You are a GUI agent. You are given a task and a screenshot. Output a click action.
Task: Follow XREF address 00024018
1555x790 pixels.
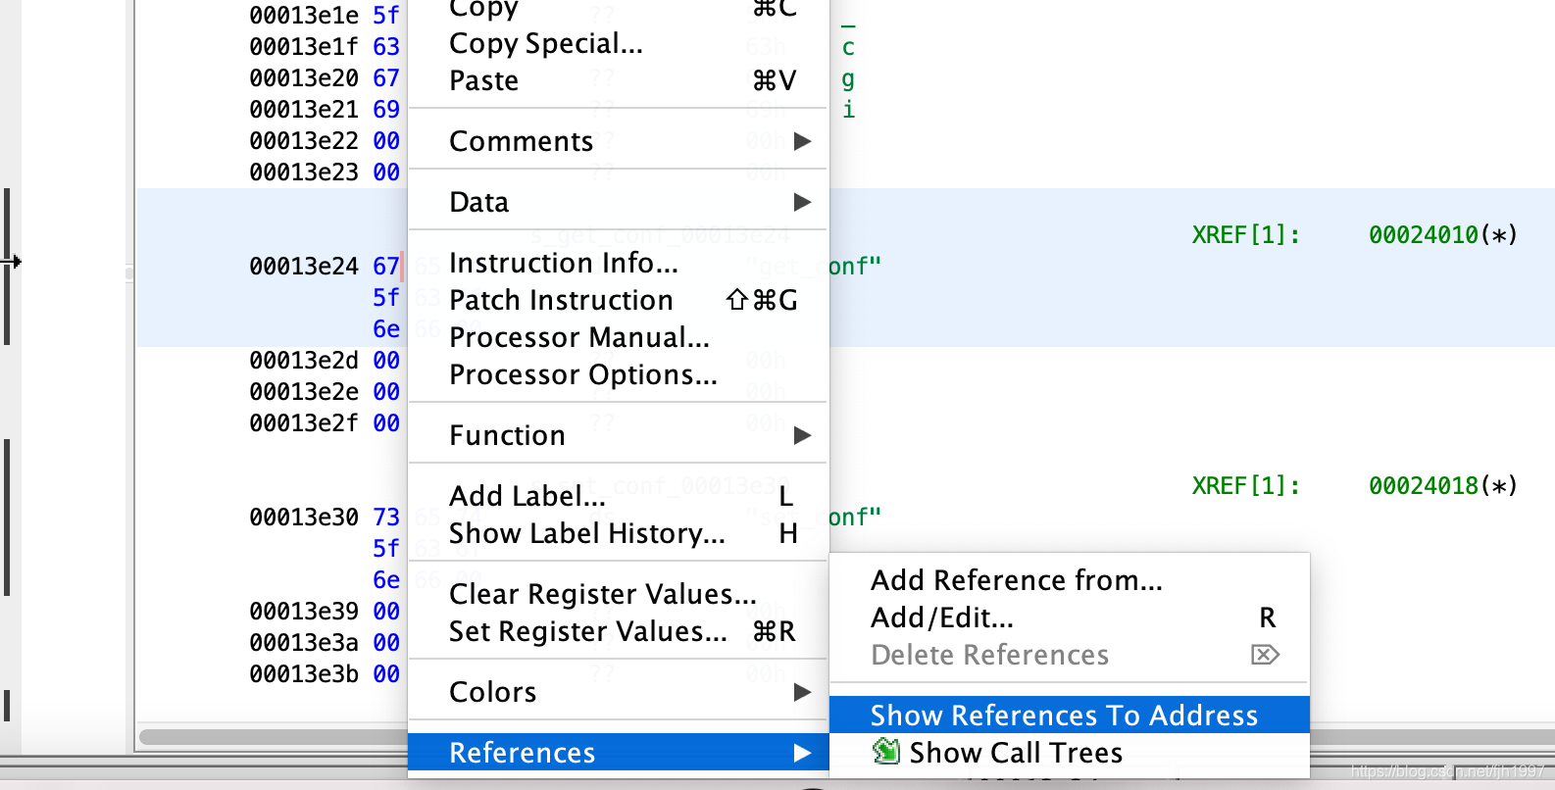[1423, 486]
